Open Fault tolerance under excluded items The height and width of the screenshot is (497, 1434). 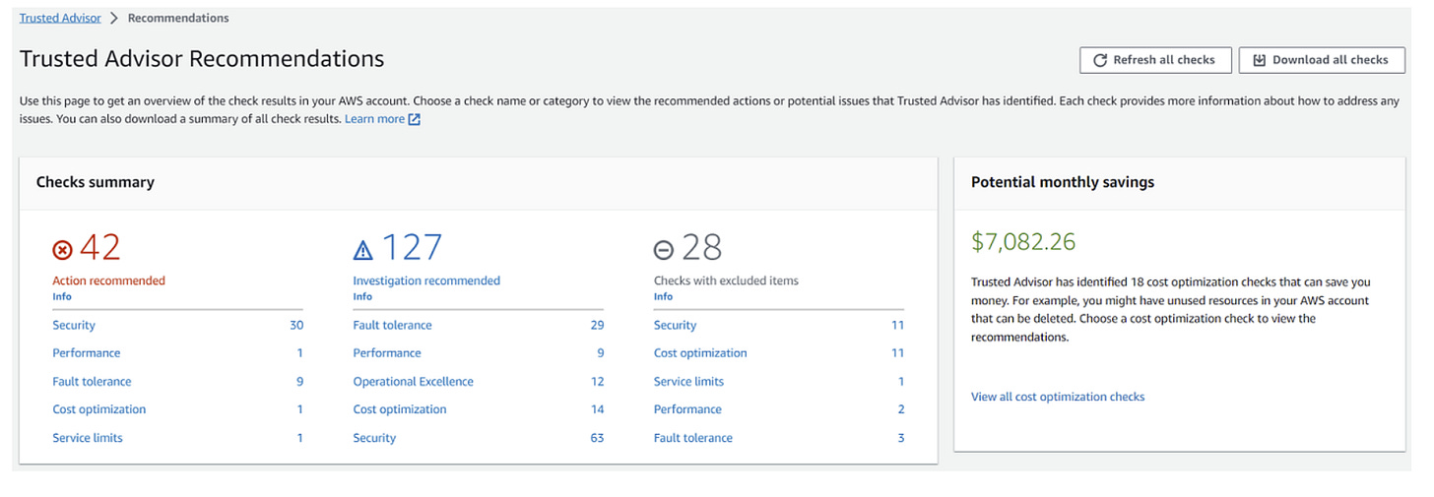click(693, 438)
